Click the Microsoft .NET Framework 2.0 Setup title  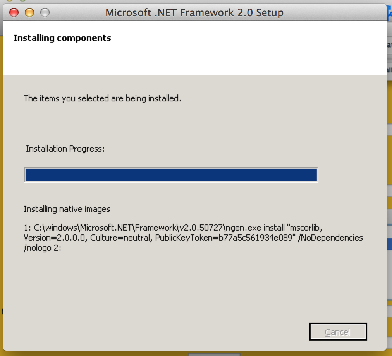194,13
